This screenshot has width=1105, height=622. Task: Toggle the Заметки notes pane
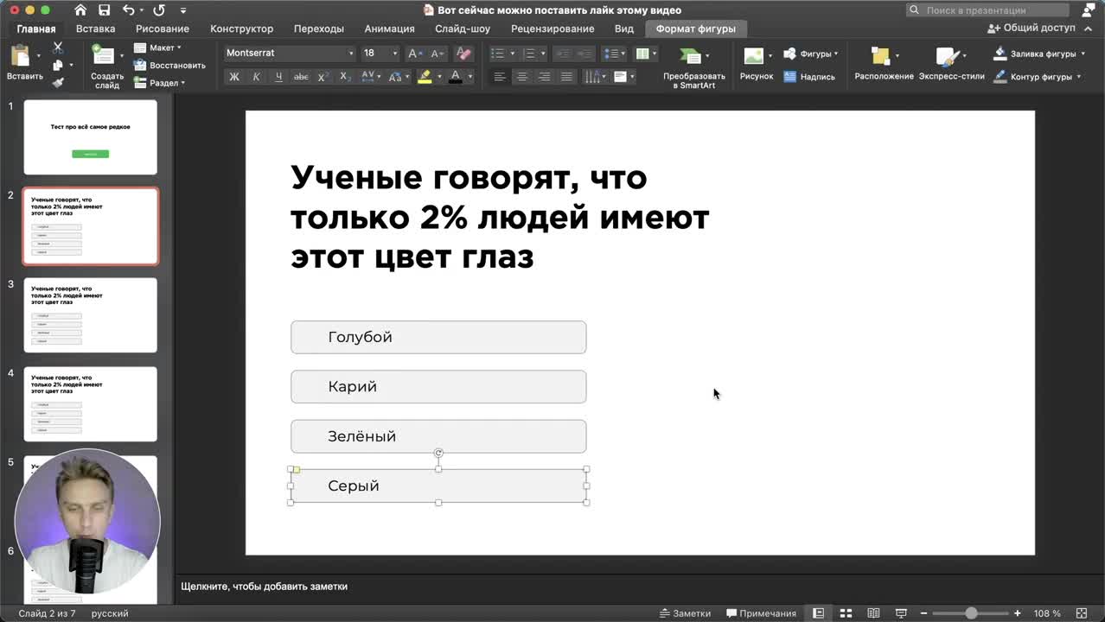coord(685,613)
